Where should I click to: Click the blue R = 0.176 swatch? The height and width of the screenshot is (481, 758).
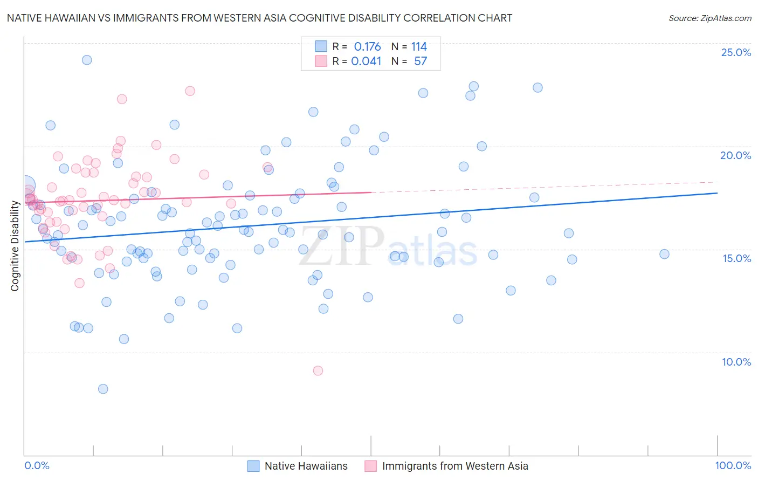click(321, 46)
